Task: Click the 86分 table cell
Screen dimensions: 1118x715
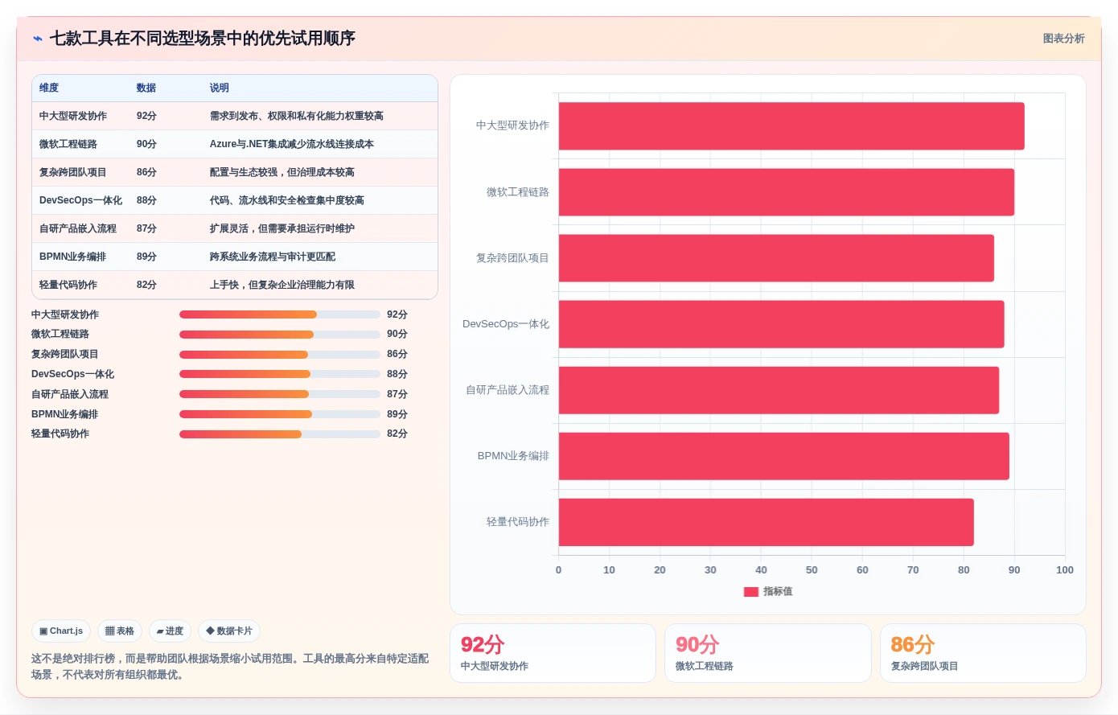Action: [146, 172]
